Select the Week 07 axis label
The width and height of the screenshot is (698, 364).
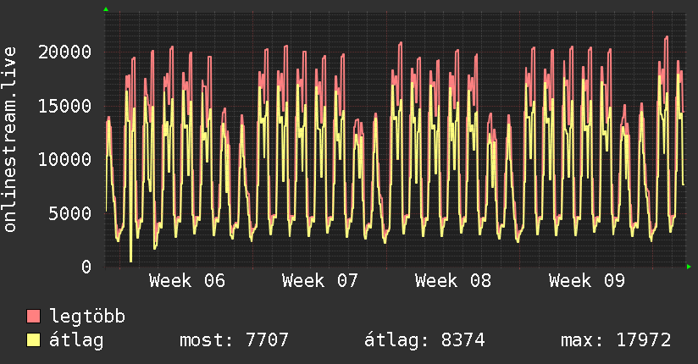320,280
